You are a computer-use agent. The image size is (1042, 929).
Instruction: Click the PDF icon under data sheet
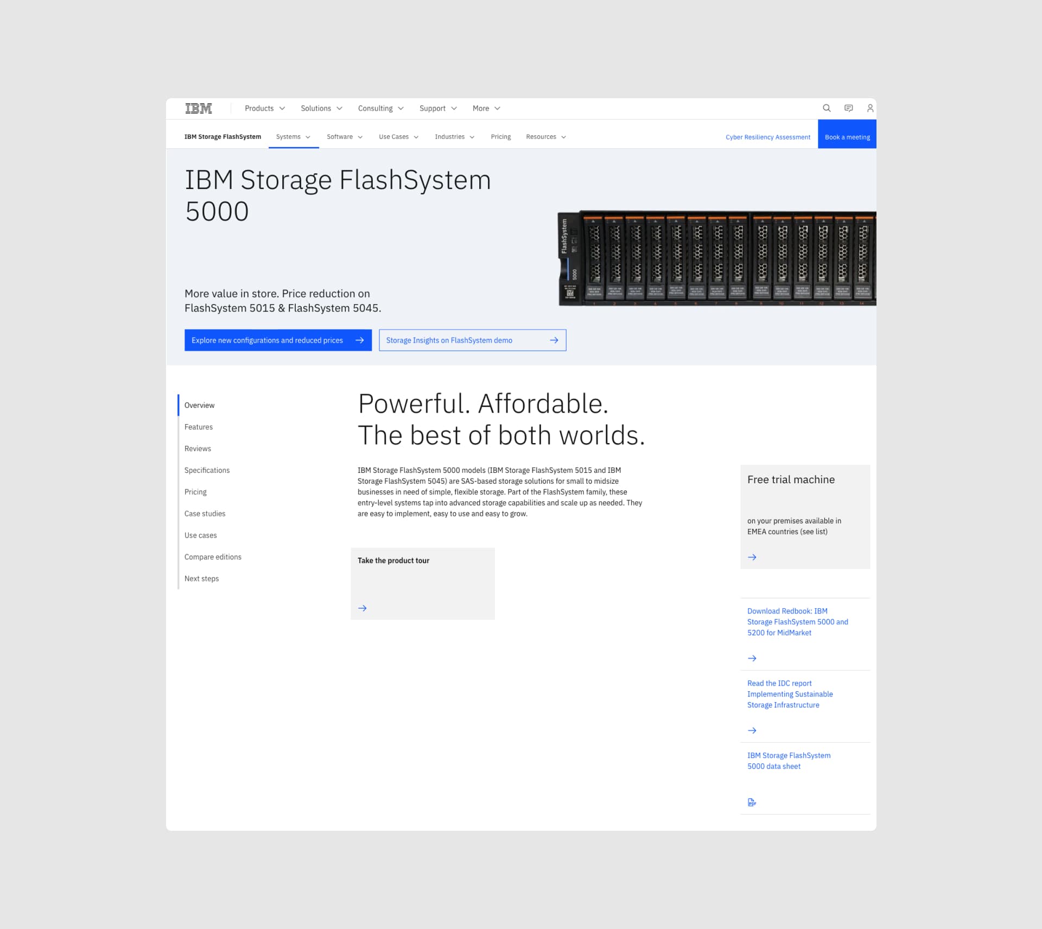[x=752, y=802]
